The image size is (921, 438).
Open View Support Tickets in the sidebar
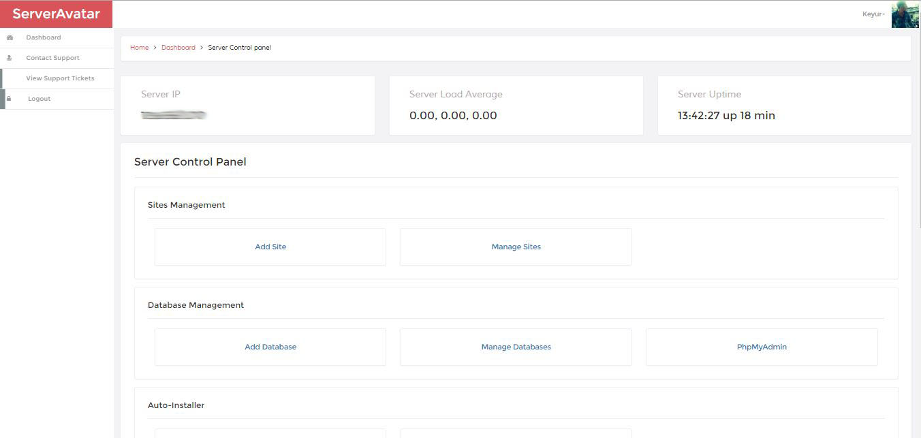[60, 78]
